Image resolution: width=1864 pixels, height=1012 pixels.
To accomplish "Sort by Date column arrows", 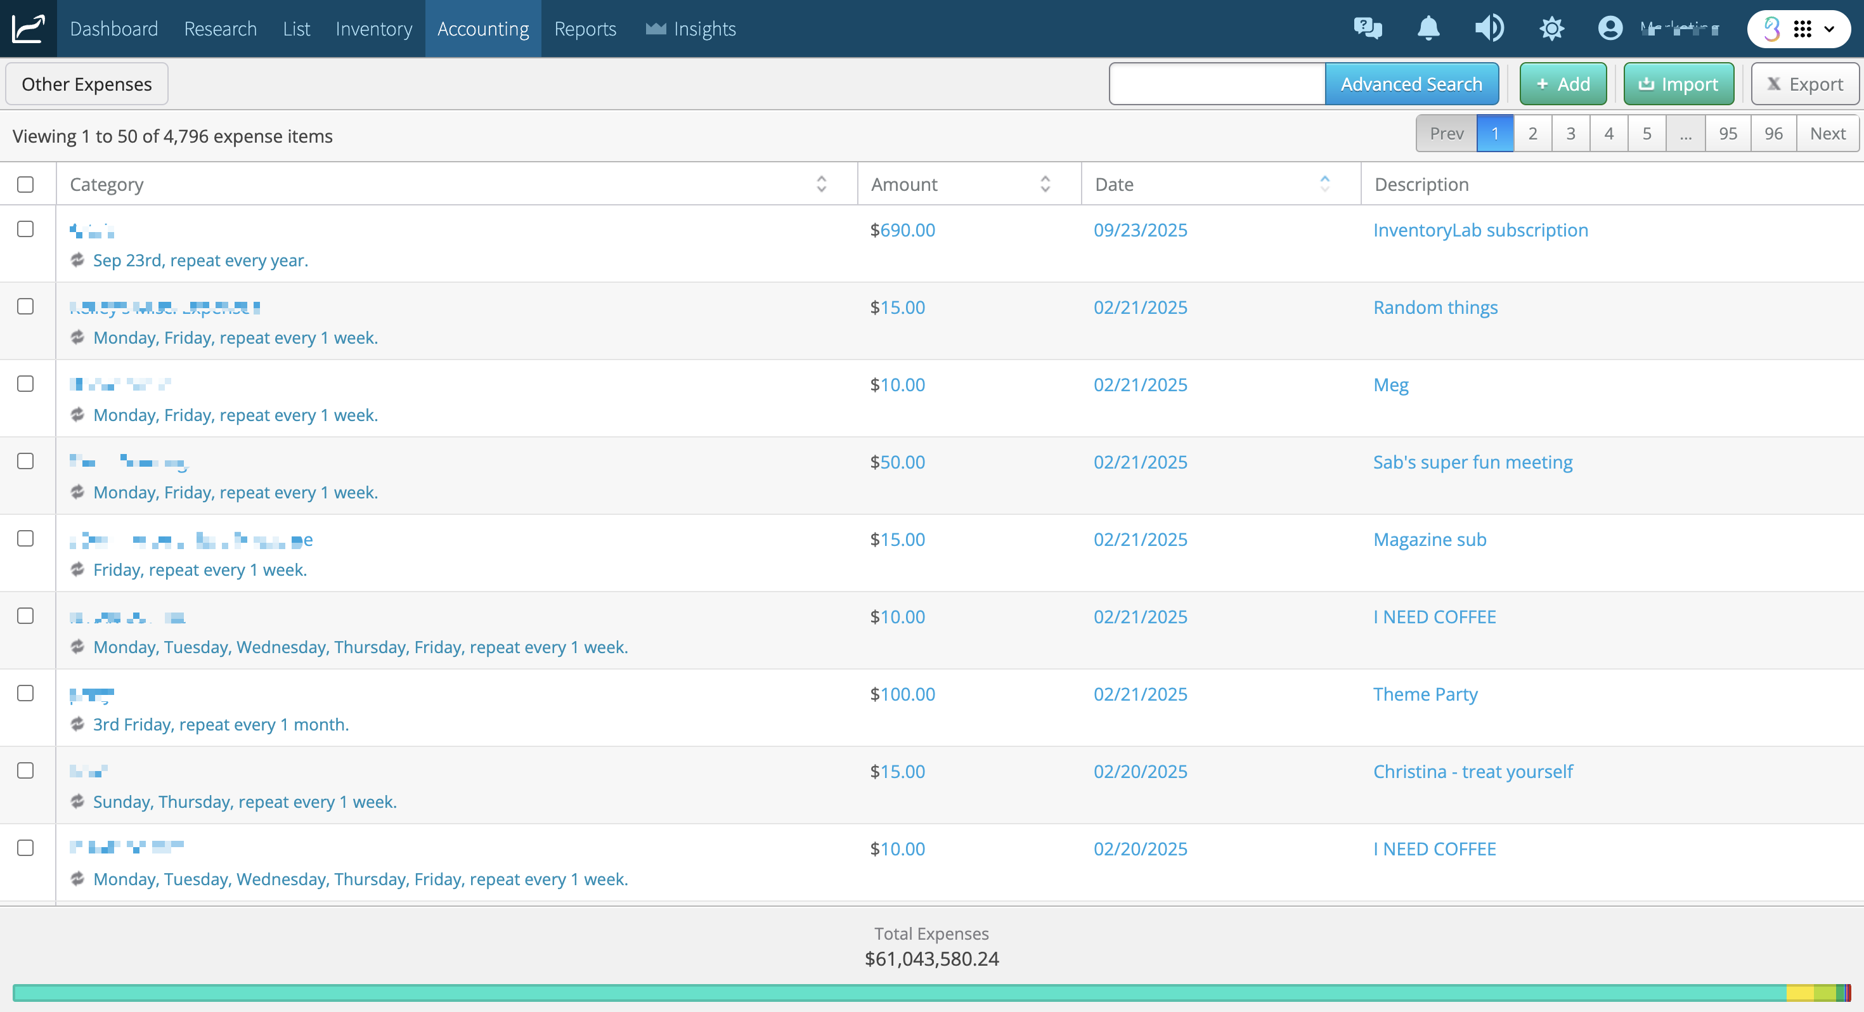I will 1324,184.
